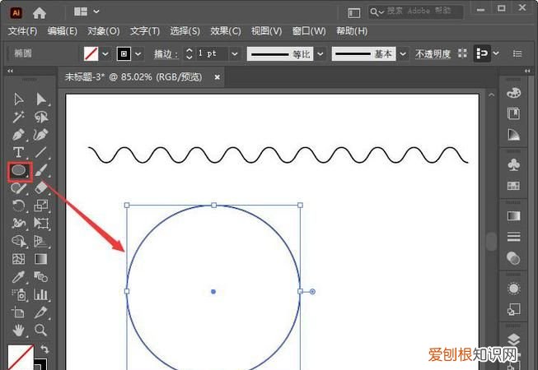This screenshot has width=538, height=370.
Task: Click the 描边 stroke panel link
Action: click(x=166, y=54)
